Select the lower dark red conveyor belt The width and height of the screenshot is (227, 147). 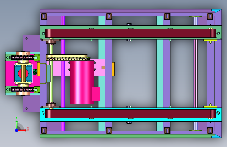[x=131, y=114]
